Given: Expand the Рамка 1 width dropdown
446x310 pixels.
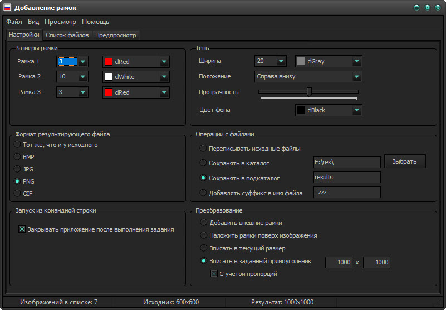Looking at the screenshot, I should click(x=83, y=61).
